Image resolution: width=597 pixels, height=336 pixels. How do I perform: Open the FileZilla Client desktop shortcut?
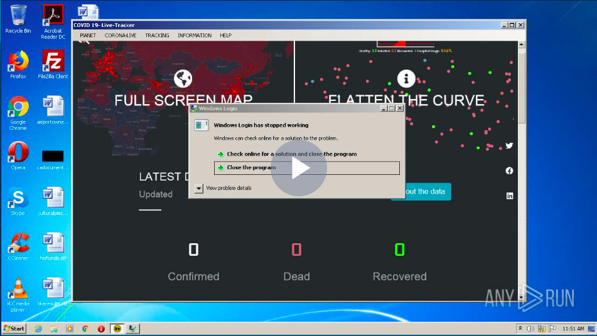click(x=53, y=64)
